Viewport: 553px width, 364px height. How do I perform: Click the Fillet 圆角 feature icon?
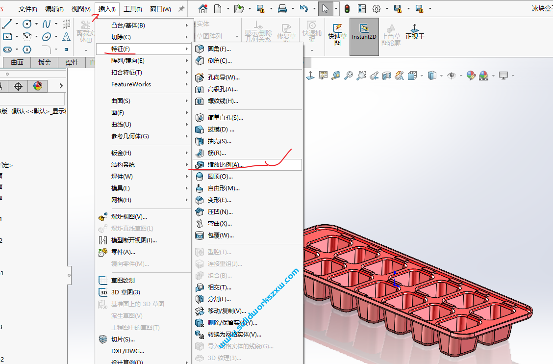coord(200,49)
